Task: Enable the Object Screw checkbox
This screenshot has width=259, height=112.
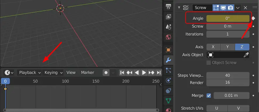Action: [x=209, y=63]
